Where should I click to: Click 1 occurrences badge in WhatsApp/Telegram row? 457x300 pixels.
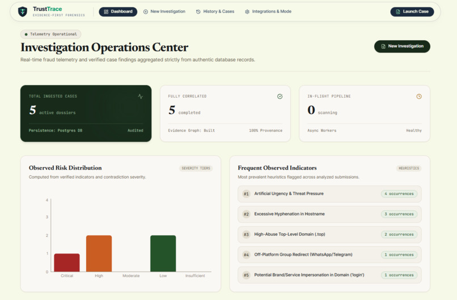[399, 255]
